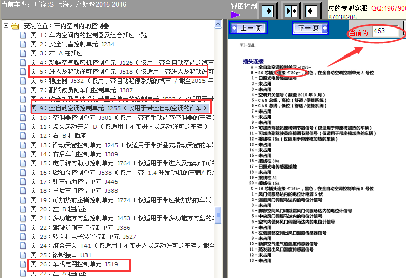
Task: Open 页 4 新鲜空气鼓风机控制单元 J126
Action: click(122, 63)
